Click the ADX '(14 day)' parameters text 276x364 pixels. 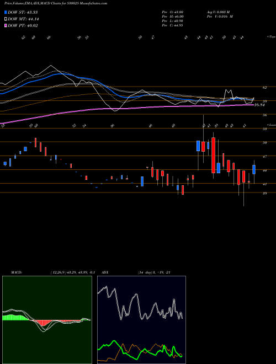[146, 272]
